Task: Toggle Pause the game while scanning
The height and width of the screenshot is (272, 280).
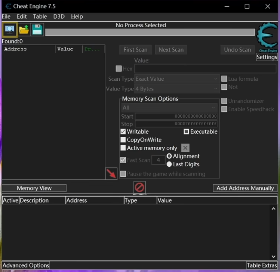Action: (x=123, y=174)
